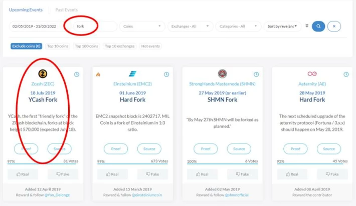
Task: Click the '673 Votes' count text
Action: pyautogui.click(x=159, y=161)
